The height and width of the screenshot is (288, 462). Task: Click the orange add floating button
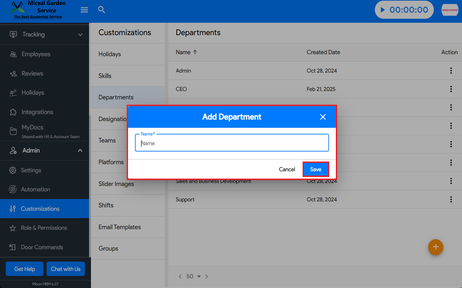[435, 247]
